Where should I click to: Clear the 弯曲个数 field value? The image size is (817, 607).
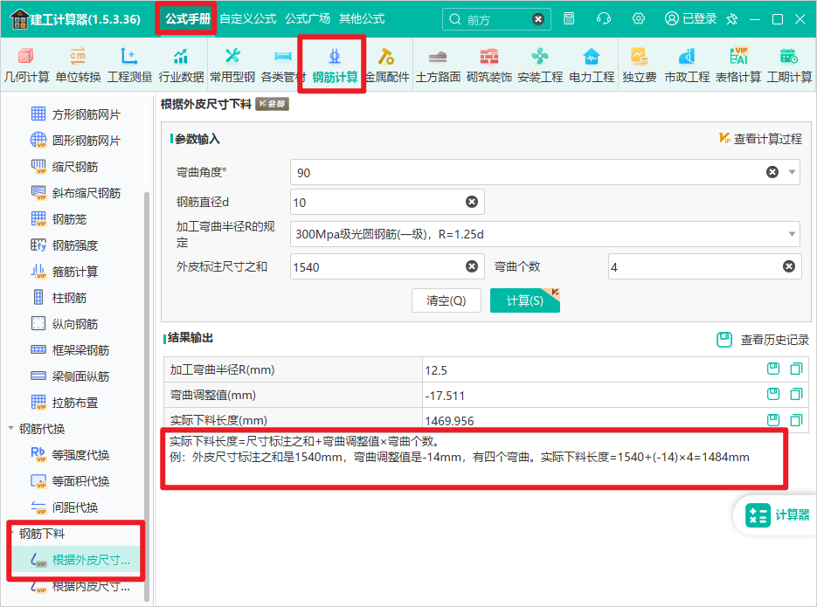(789, 266)
